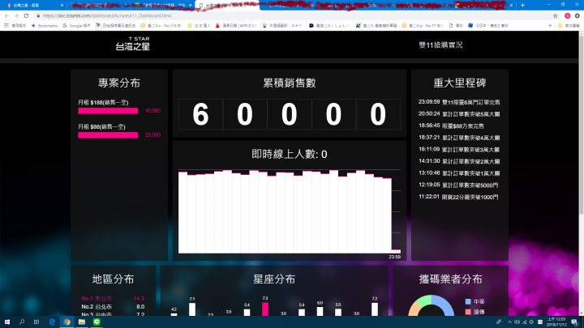Screen dimensions: 584x328
Task: Open the 其他書籤 bookmarks folder
Action: pyautogui.click(x=569, y=26)
